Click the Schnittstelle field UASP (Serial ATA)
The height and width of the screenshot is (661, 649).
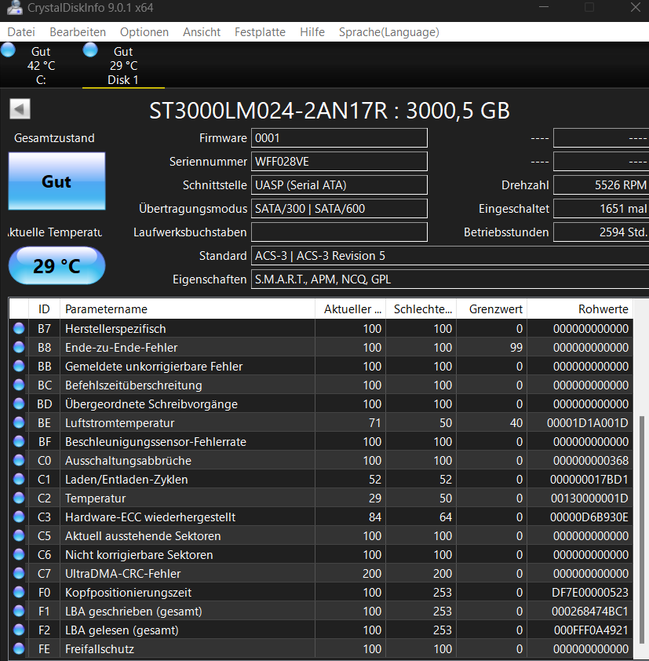pyautogui.click(x=339, y=185)
